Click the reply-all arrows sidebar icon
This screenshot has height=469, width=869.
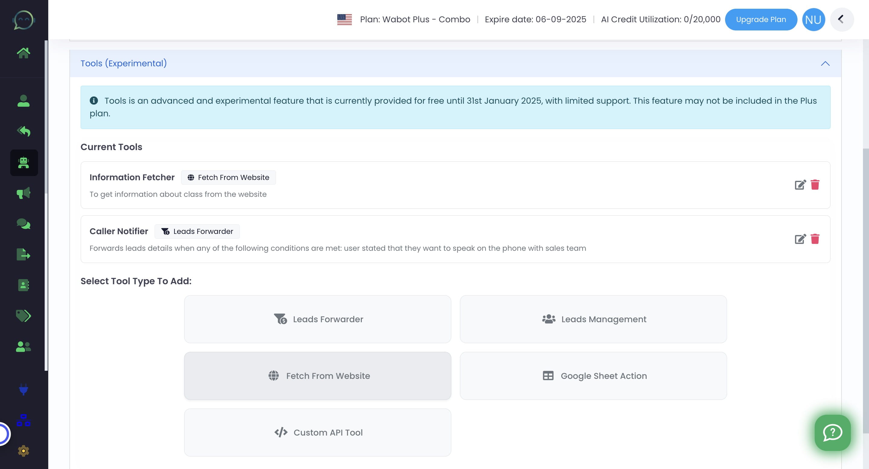pos(24,131)
